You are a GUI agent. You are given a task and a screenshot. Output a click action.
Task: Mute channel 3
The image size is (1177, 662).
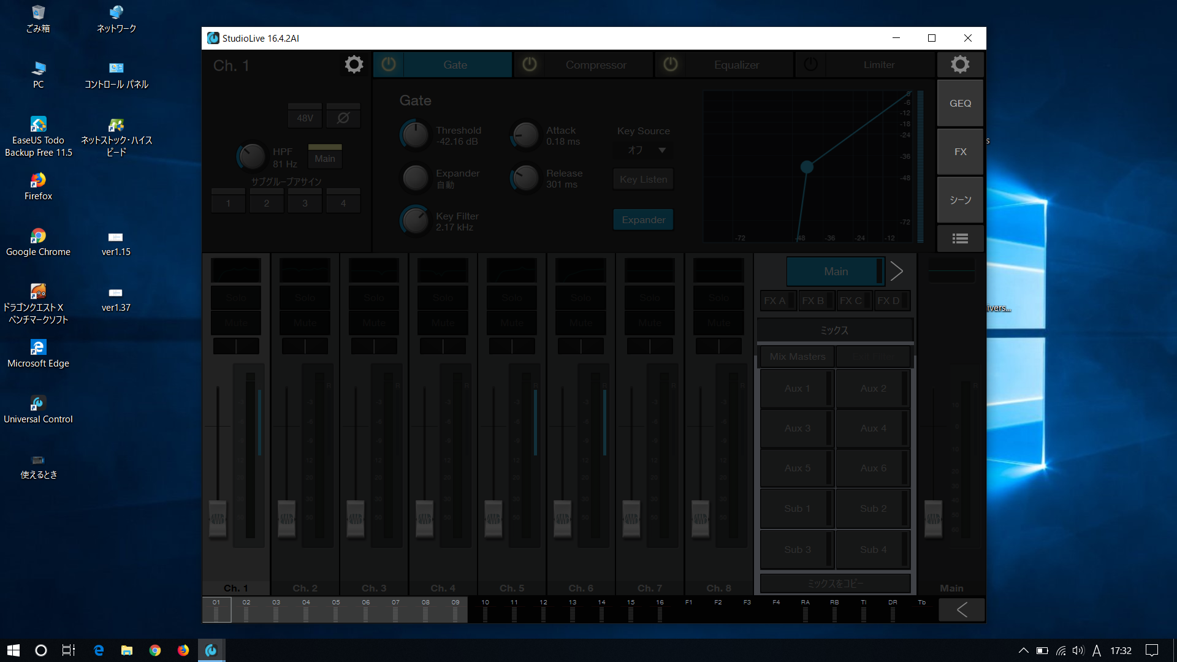[x=374, y=322]
